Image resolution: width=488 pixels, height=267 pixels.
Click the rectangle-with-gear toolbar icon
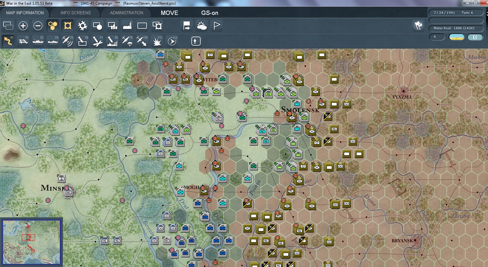coord(157,25)
